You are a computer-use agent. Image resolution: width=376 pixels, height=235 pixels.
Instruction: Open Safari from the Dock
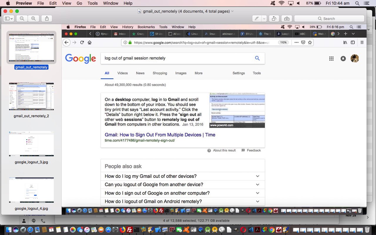point(30,230)
